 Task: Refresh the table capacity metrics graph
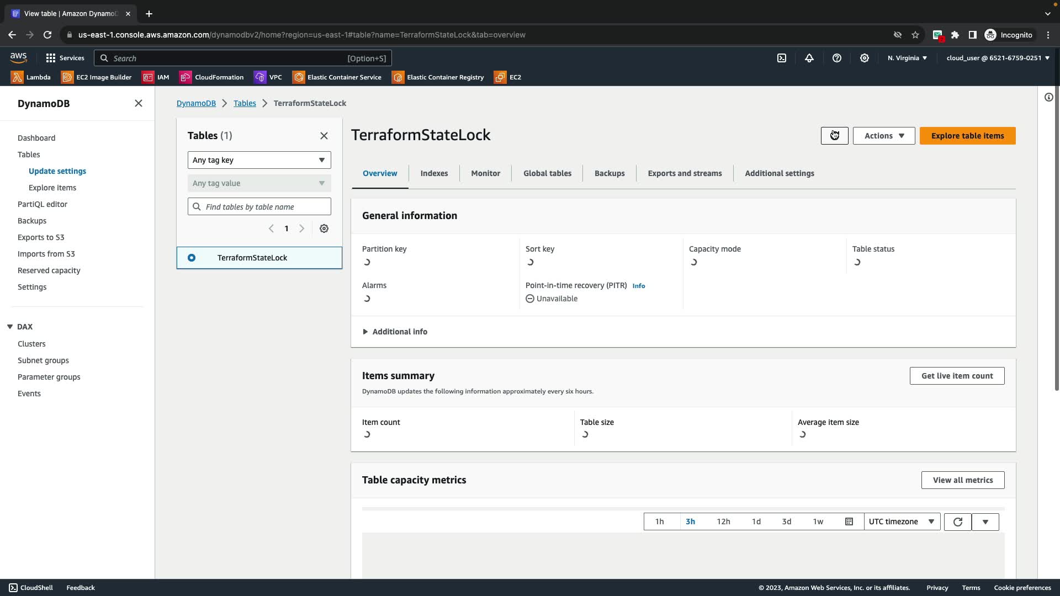point(958,522)
